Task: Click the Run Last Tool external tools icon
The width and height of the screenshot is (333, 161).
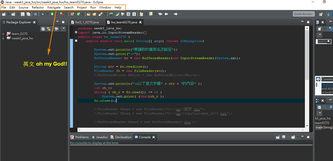Action: (61, 14)
